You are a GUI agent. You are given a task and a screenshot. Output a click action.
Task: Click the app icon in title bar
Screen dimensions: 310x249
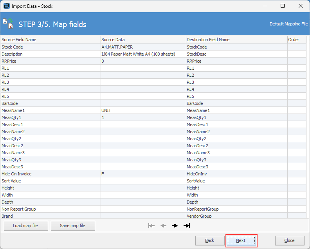point(7,6)
